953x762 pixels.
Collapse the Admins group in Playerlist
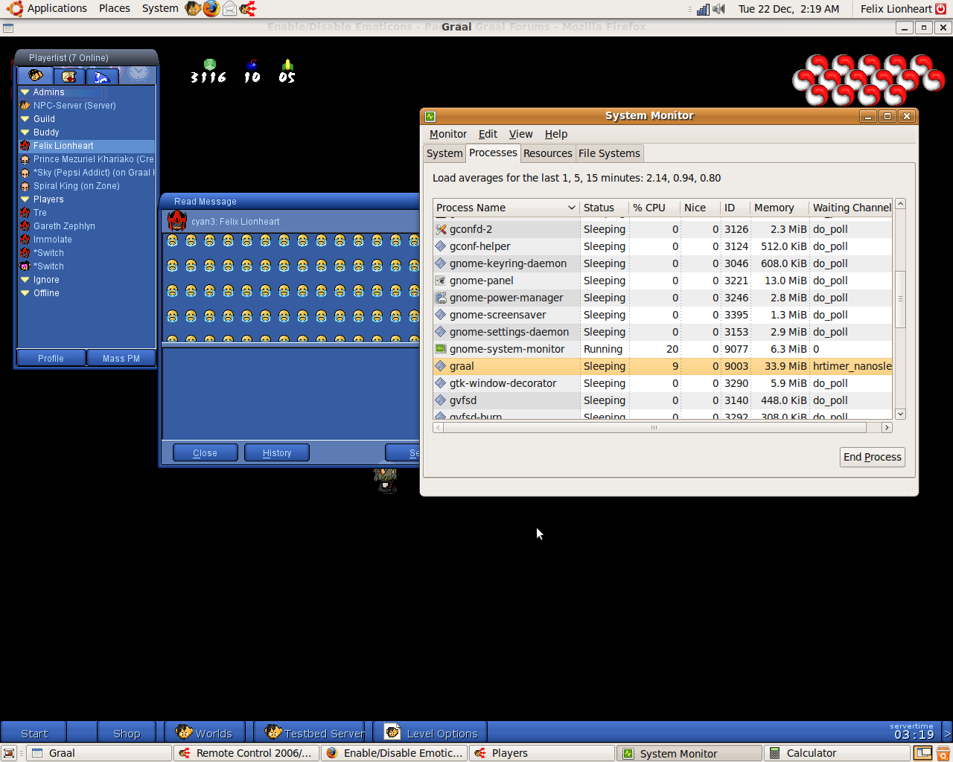tap(25, 92)
